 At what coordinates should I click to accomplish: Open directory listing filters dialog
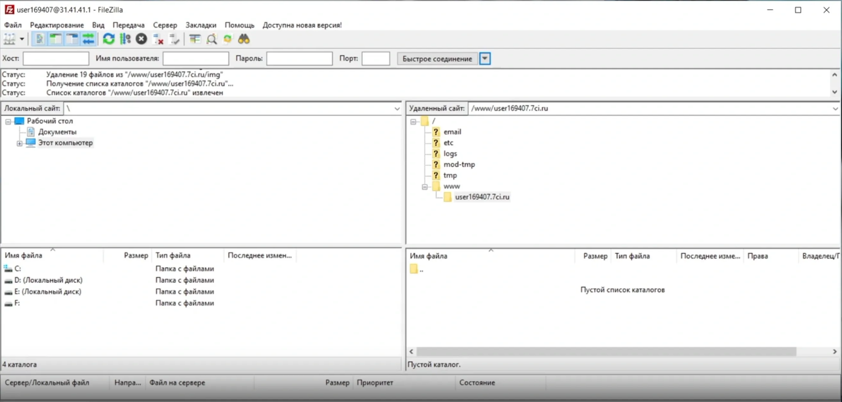coord(195,39)
